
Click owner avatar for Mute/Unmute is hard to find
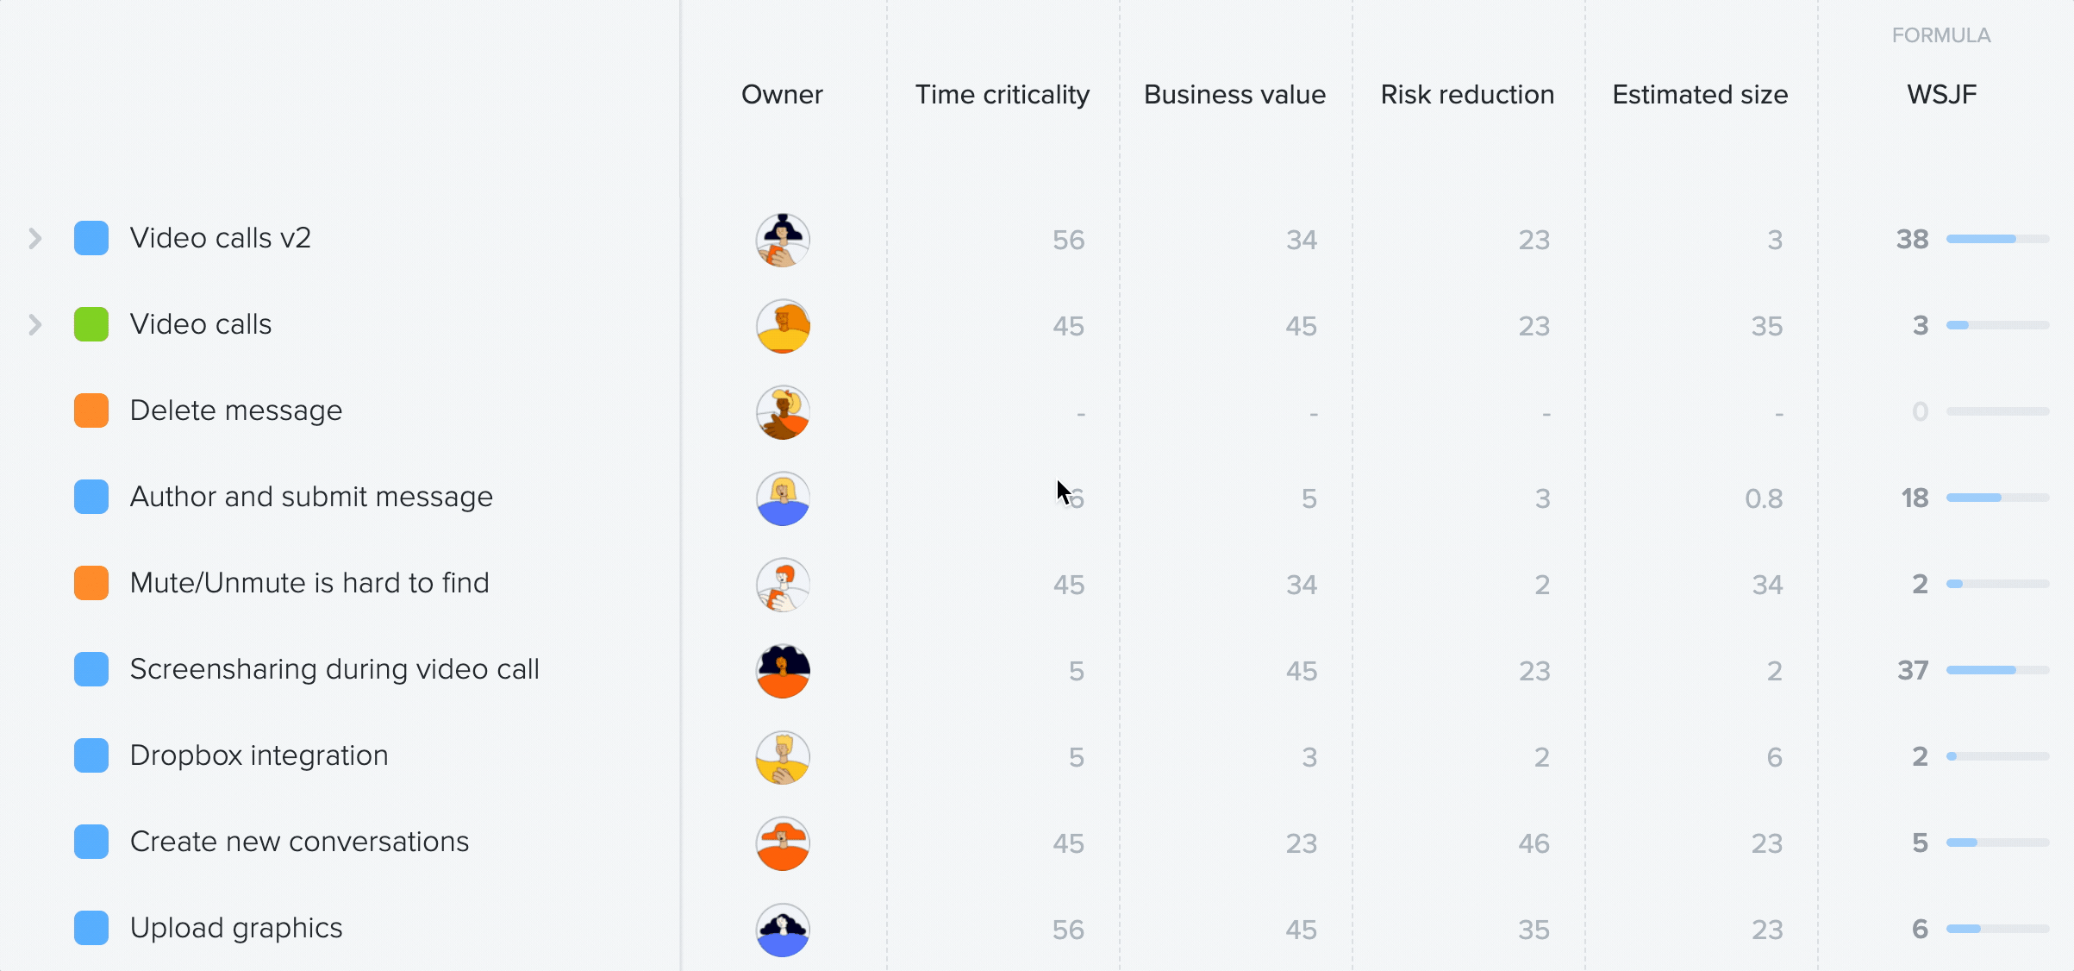[x=783, y=585]
